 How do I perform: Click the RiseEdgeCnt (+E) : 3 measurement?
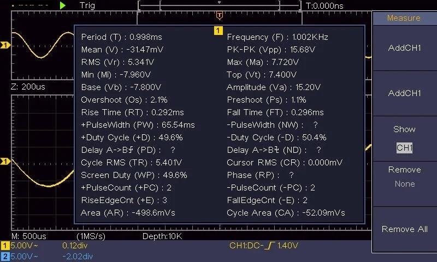pyautogui.click(x=124, y=200)
